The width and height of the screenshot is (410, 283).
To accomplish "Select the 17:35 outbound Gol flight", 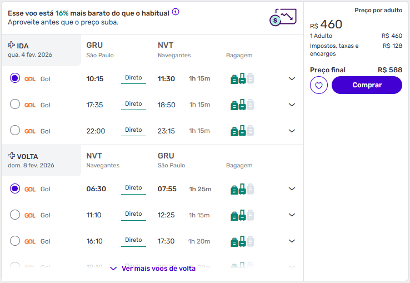I will pos(15,104).
